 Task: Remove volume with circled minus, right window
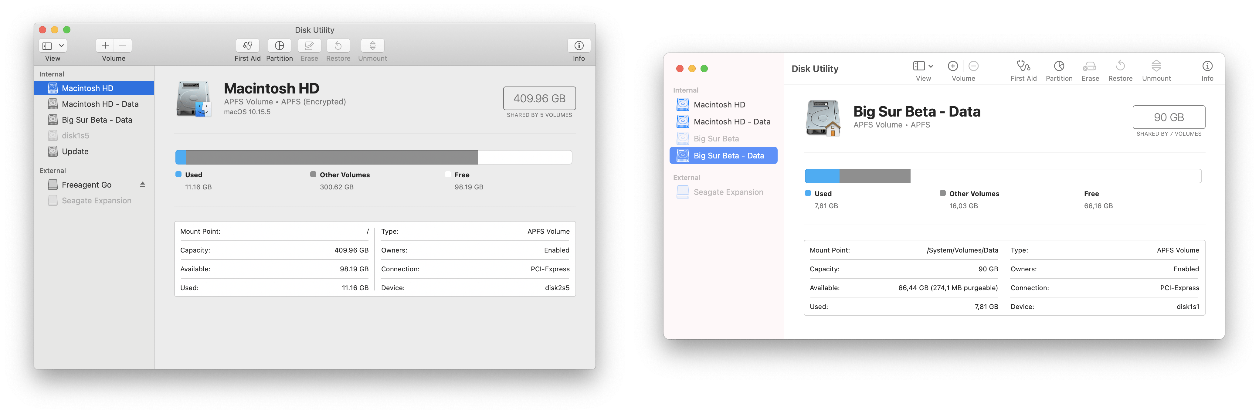pyautogui.click(x=974, y=66)
